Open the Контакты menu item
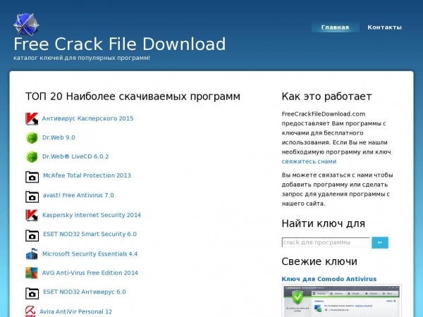Screen dimensions: 423x317 [385, 27]
